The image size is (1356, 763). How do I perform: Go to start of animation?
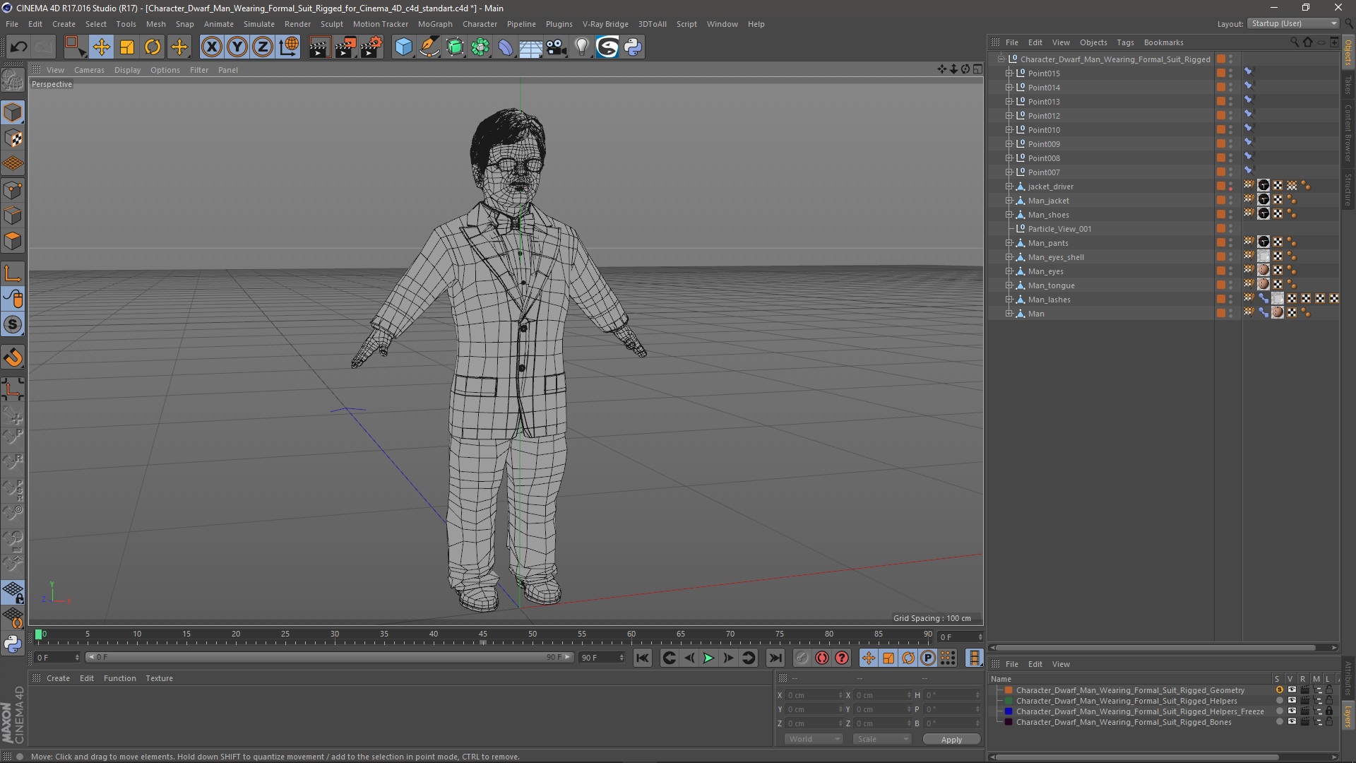[642, 658]
